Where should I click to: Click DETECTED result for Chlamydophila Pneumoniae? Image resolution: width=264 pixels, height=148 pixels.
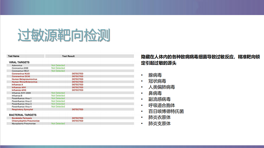pyautogui.click(x=77, y=121)
